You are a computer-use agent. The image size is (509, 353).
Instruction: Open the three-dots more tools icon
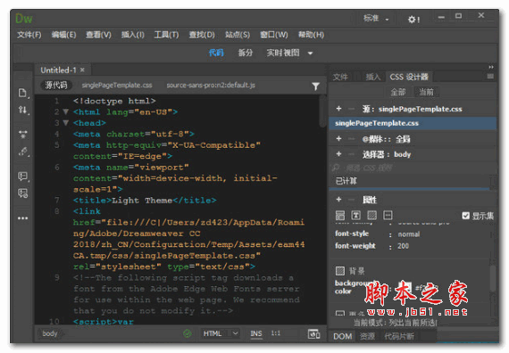pos(22,218)
